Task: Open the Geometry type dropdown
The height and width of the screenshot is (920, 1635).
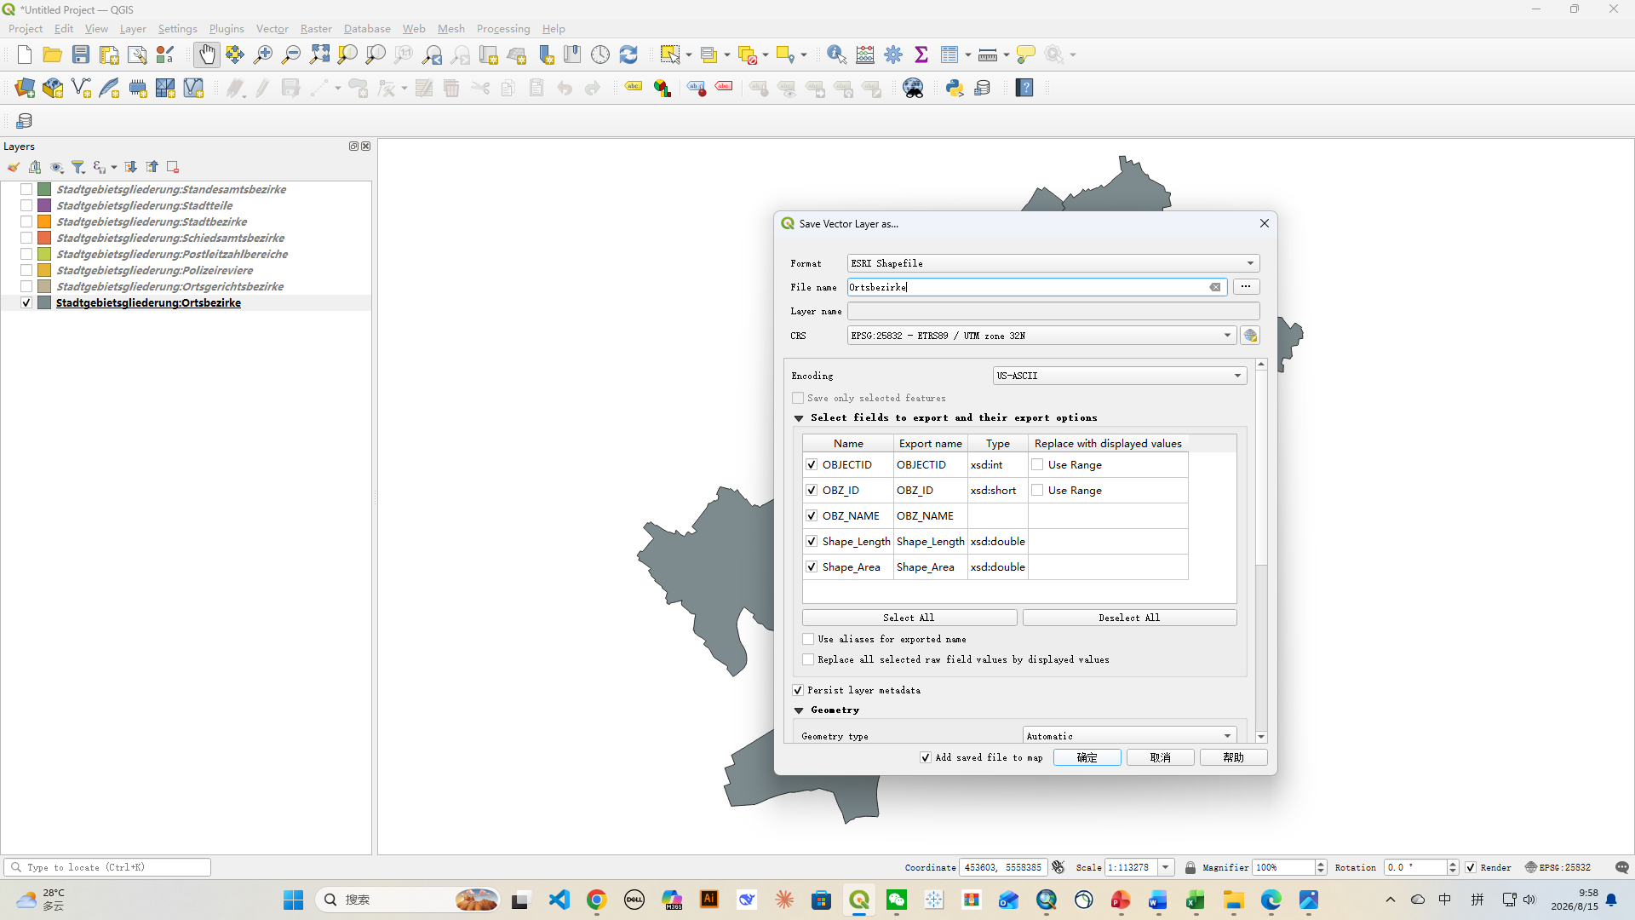Action: tap(1129, 735)
